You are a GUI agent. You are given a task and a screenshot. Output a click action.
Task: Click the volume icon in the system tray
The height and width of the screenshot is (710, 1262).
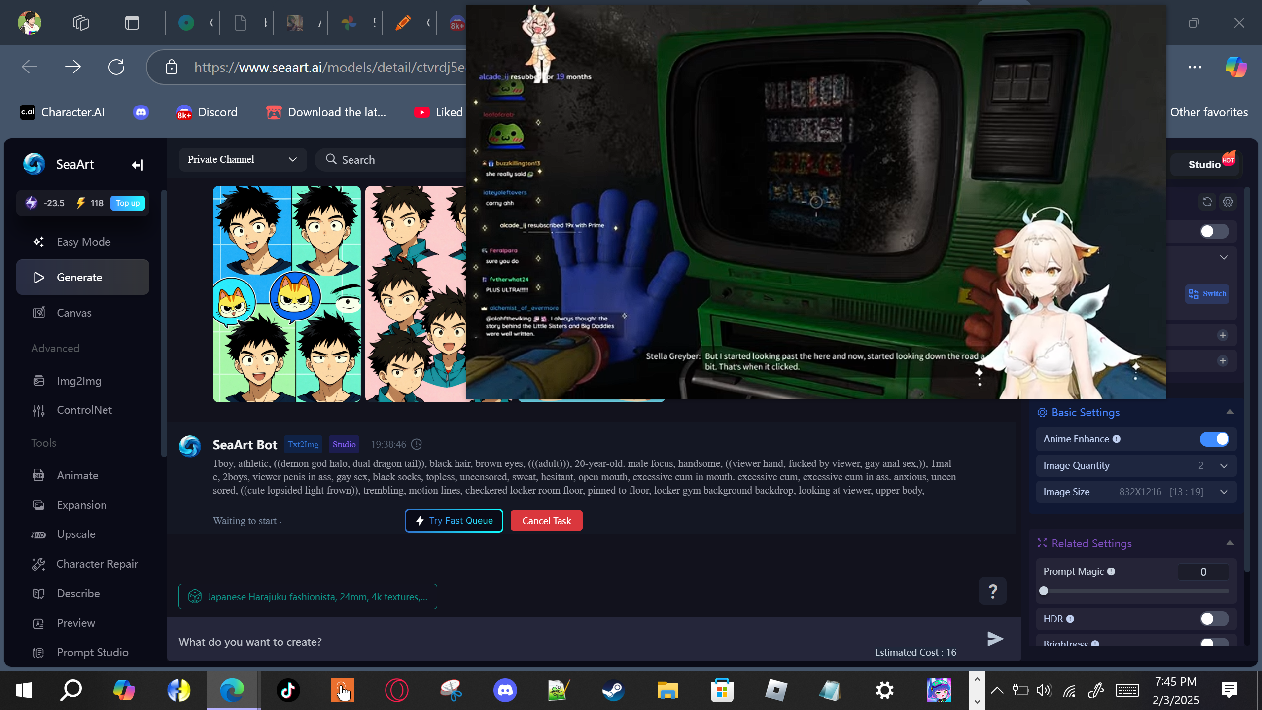pos(1043,690)
